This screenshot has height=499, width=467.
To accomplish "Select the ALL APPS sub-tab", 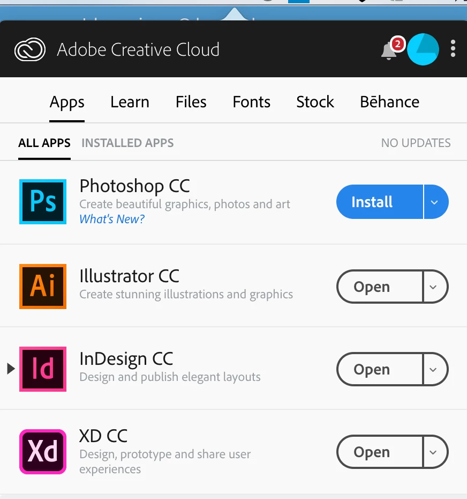I will [x=44, y=143].
